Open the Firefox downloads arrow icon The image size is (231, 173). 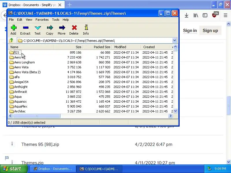187,15
